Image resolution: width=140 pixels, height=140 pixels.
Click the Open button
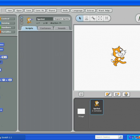19,10
